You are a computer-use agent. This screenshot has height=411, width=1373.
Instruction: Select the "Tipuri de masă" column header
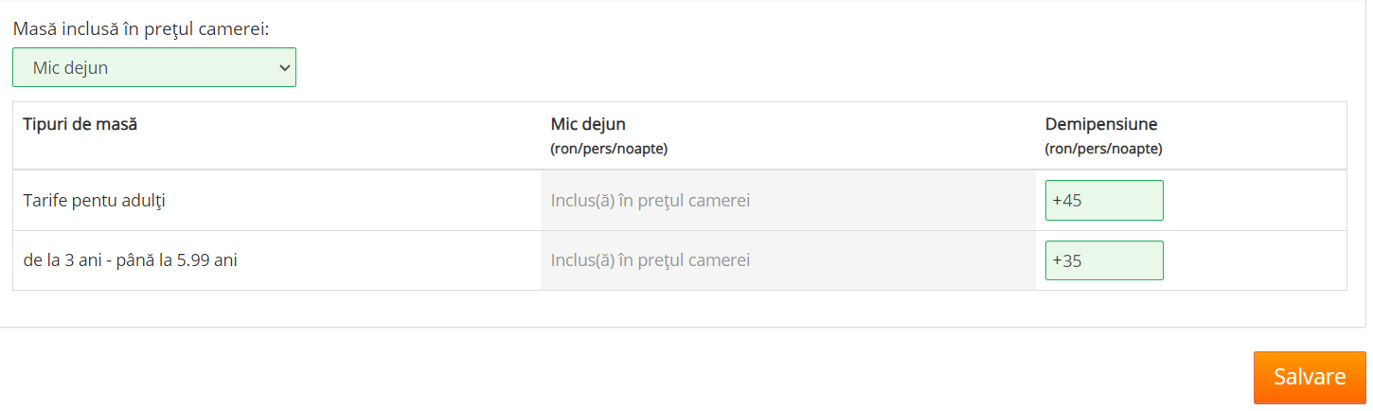pos(80,124)
